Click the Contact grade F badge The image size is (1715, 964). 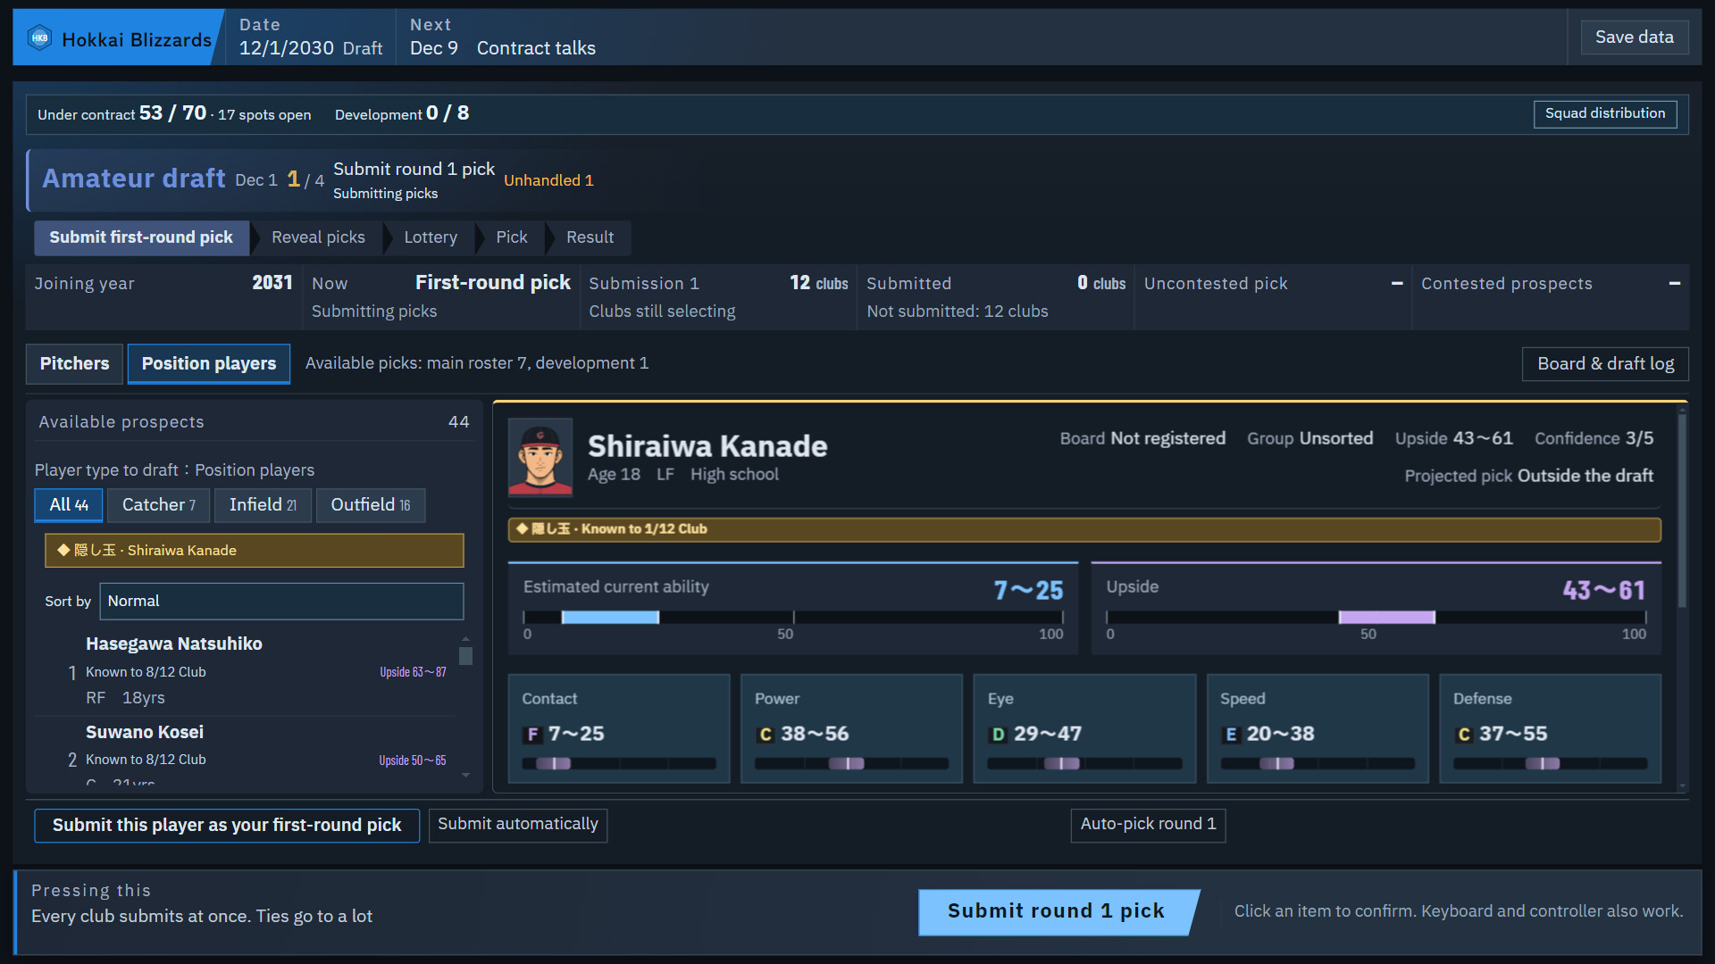tap(532, 735)
